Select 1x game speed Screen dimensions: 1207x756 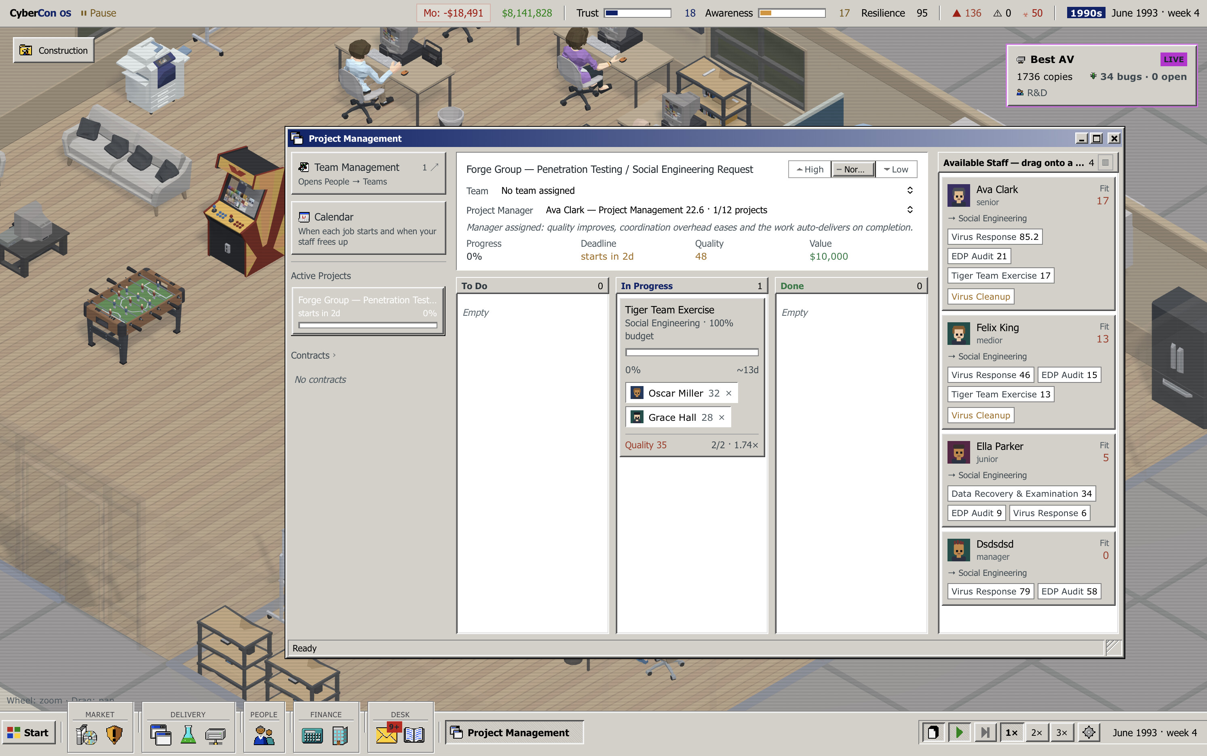pyautogui.click(x=1011, y=733)
